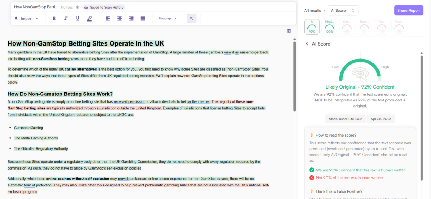Click the clear formatting icon
Viewport: 431px width, 199px height.
pos(192,19)
